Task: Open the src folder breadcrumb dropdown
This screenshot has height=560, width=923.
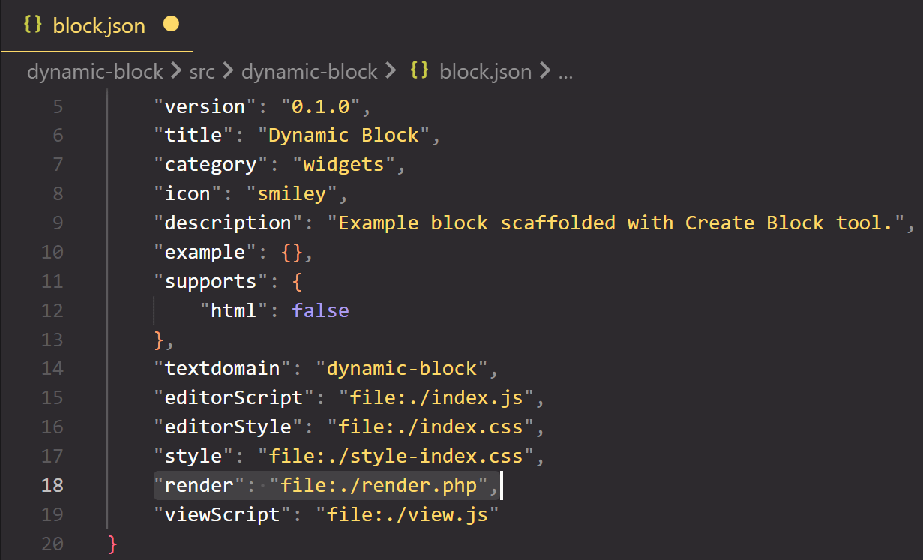Action: pos(202,71)
